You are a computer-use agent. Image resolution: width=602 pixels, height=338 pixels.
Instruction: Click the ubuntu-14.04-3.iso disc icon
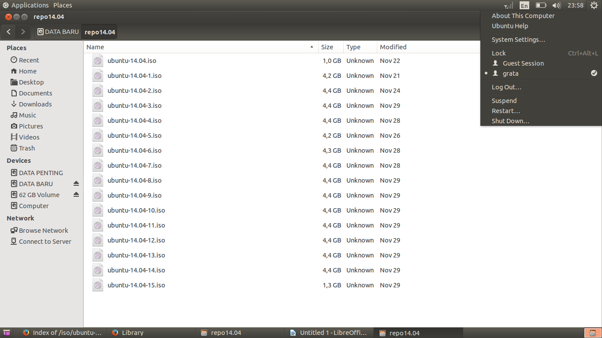(x=98, y=106)
